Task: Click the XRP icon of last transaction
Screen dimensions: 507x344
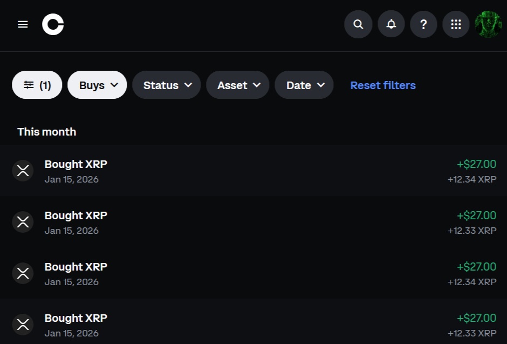Action: pos(23,325)
